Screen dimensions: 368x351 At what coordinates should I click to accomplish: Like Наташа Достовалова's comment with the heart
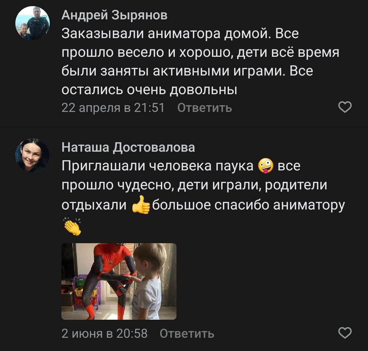[x=345, y=333]
